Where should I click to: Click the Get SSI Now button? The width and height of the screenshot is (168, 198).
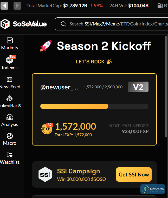(134, 175)
